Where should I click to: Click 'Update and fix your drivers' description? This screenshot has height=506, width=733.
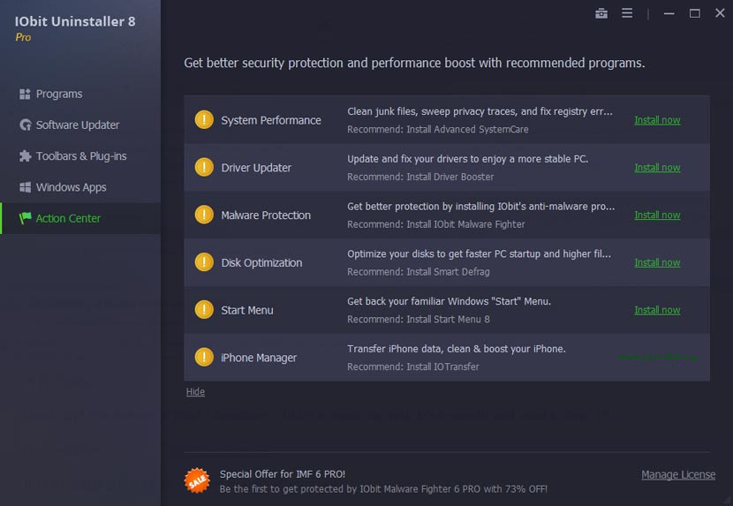(x=467, y=159)
